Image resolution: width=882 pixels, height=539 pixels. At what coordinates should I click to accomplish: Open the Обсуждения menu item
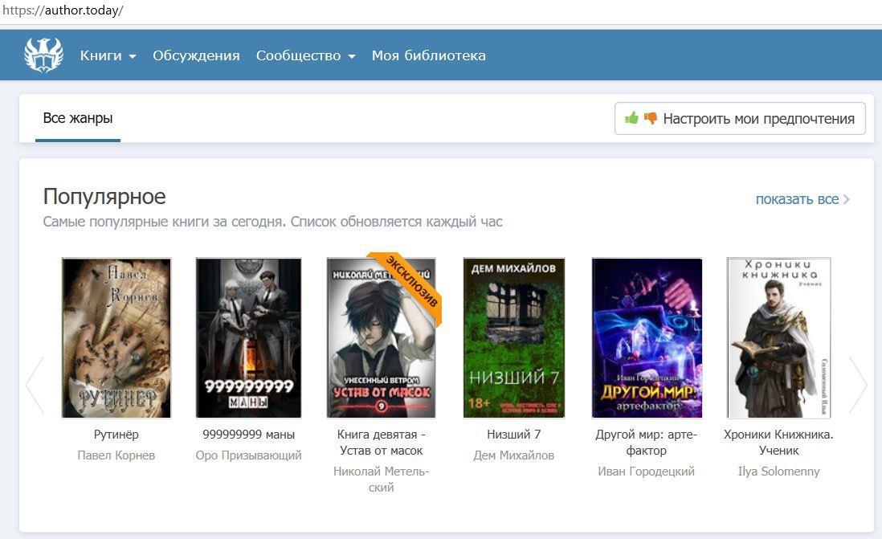196,55
